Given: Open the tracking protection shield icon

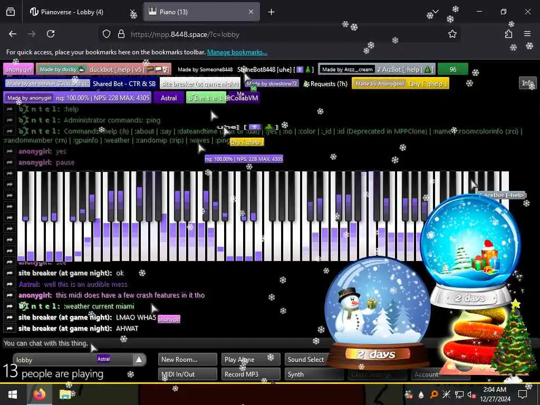Looking at the screenshot, I should point(107,34).
